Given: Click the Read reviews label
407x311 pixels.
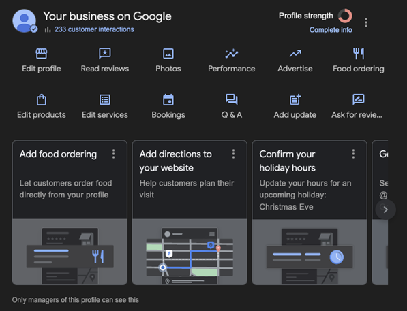Looking at the screenshot, I should 105,69.
